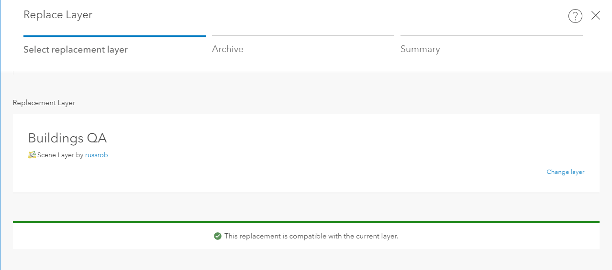Click the Buildings QA layer title
Viewport: 612px width, 270px height.
tap(67, 138)
